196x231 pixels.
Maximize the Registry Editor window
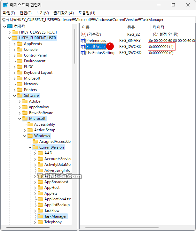pos(173,5)
